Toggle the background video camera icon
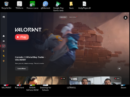The width and height of the screenshot is (130, 97). point(119,69)
